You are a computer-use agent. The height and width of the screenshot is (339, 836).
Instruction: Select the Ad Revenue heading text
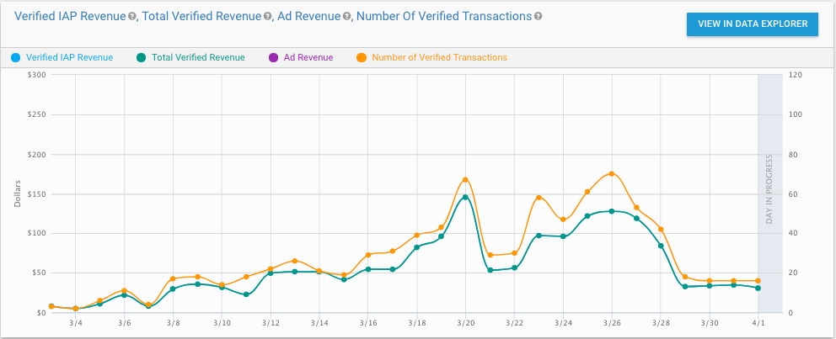[x=308, y=16]
